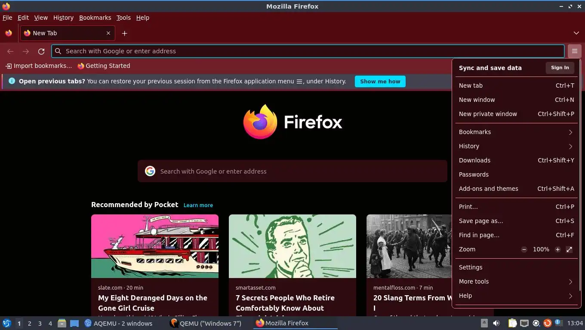Open 7 Secrets People Who Retire title
The width and height of the screenshot is (585, 330).
coord(285,303)
